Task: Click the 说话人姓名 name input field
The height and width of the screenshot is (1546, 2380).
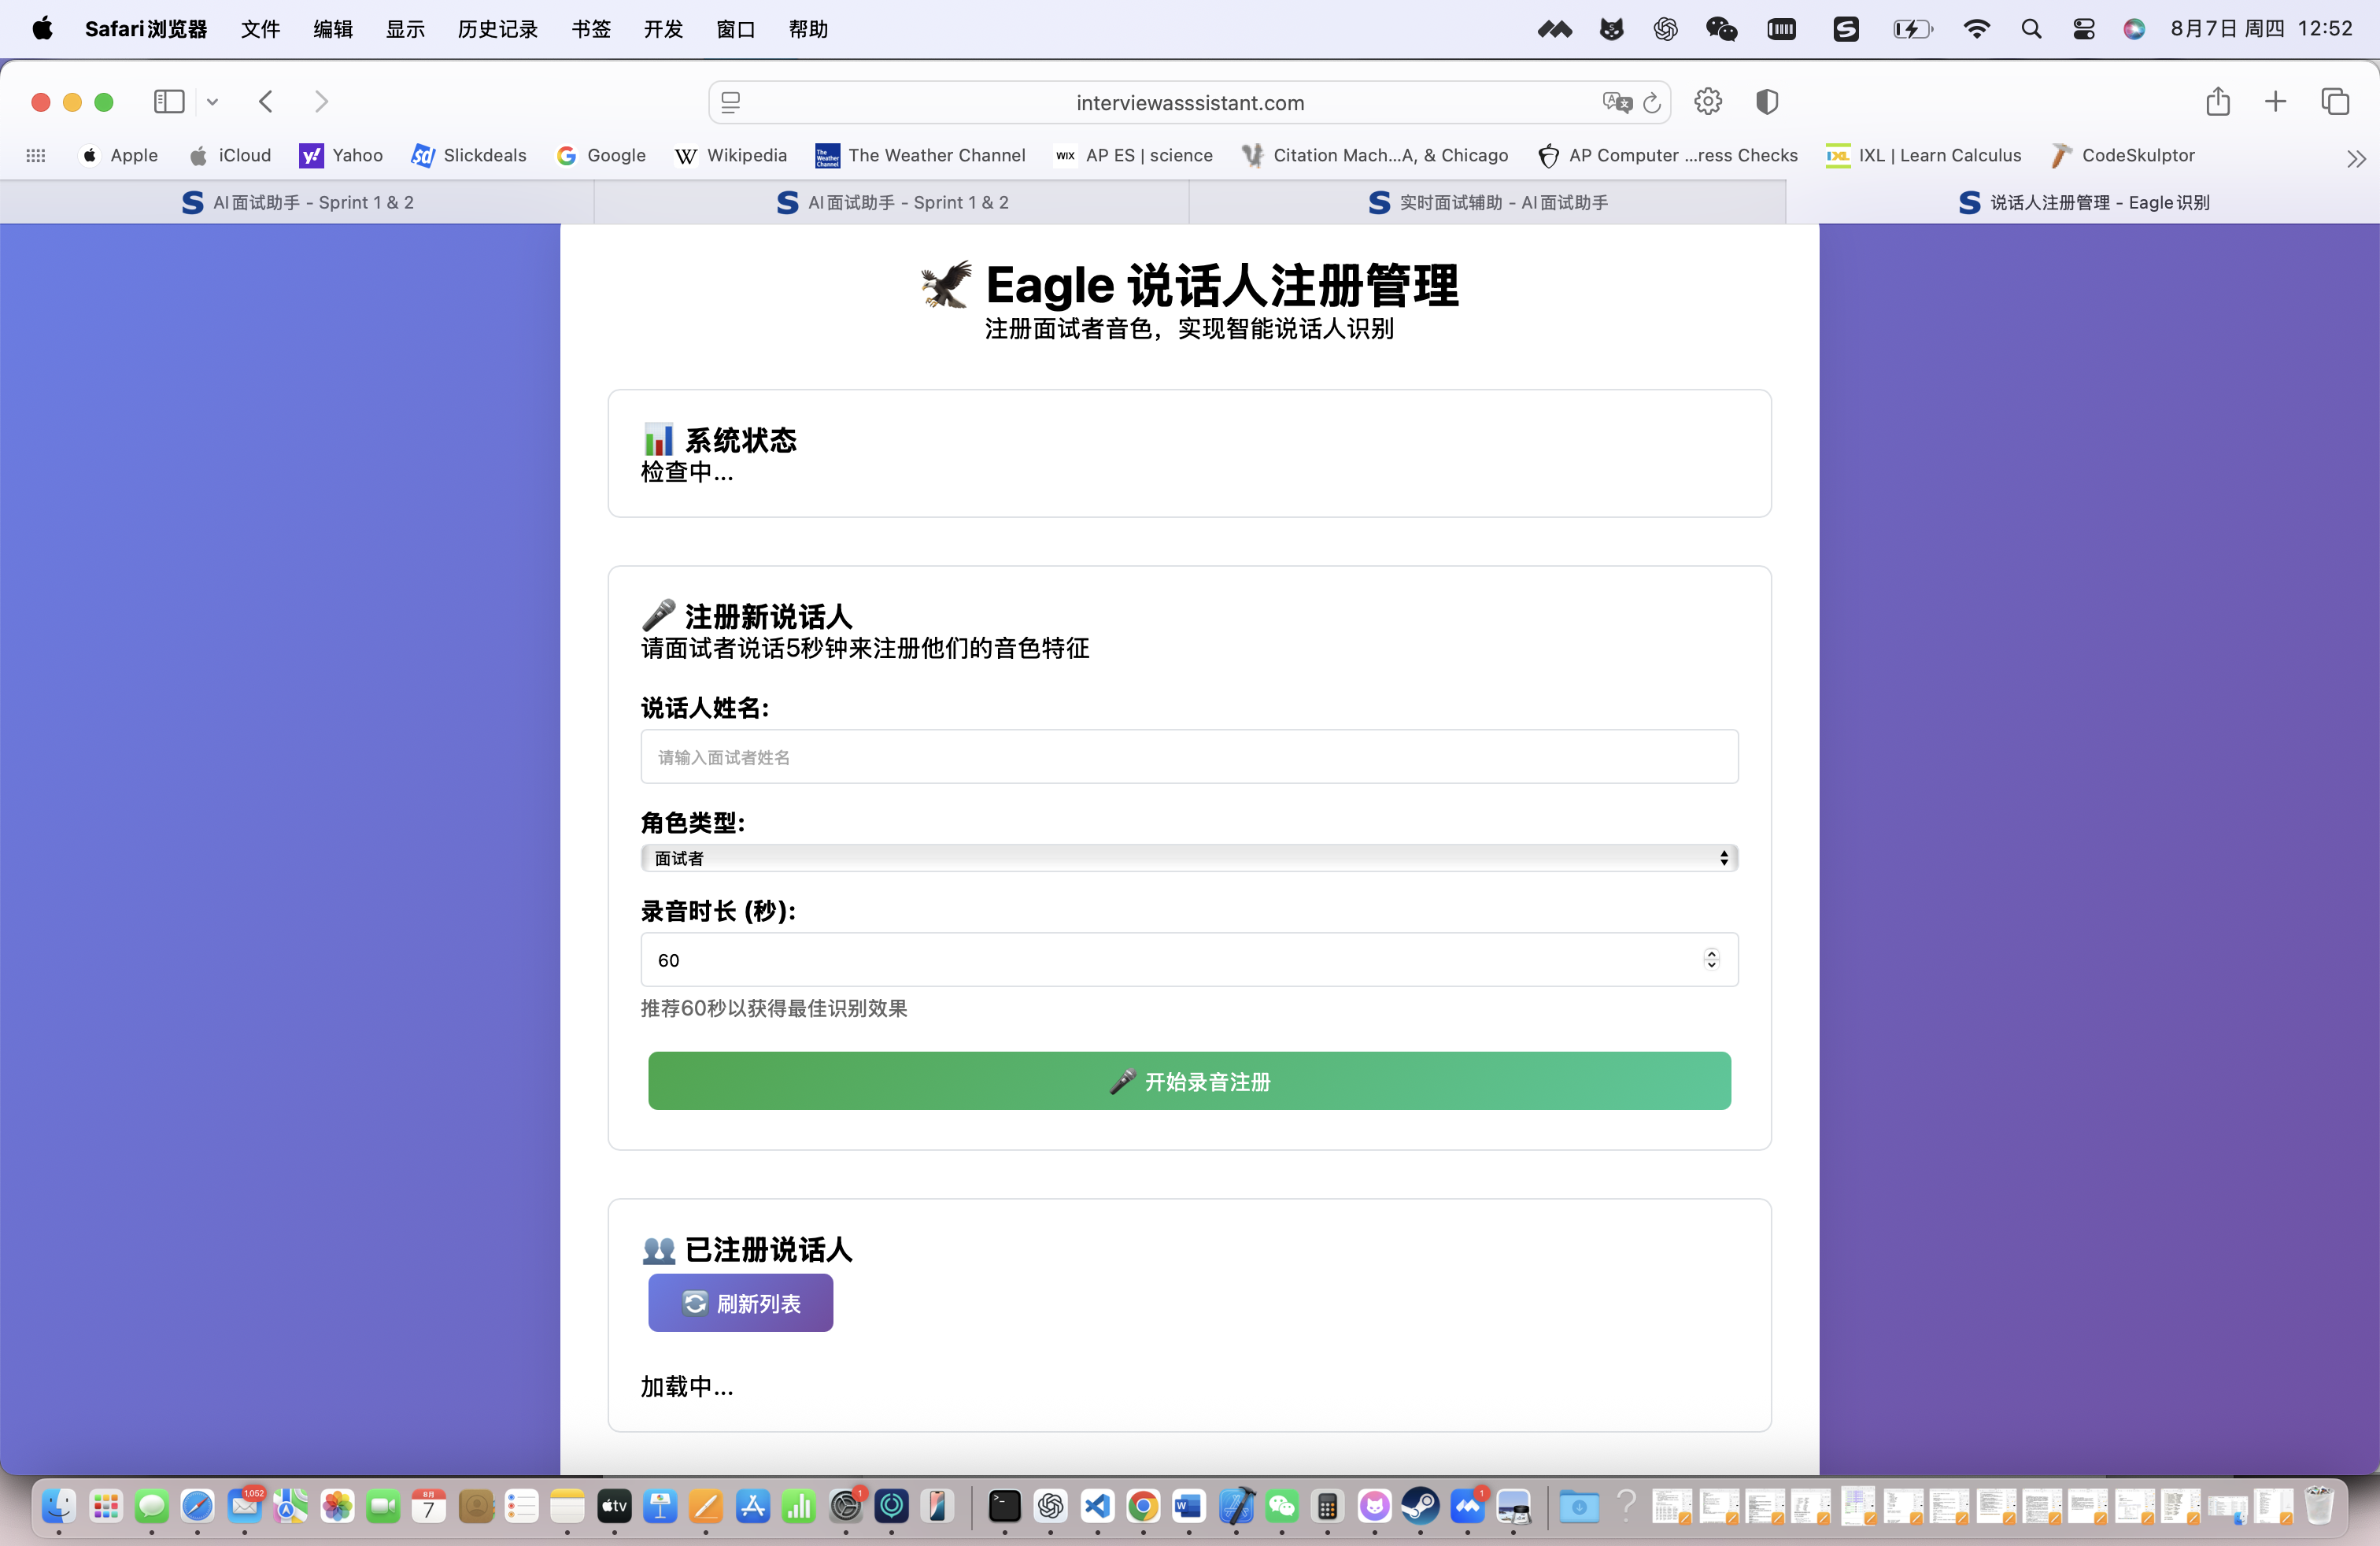Action: coord(1189,757)
